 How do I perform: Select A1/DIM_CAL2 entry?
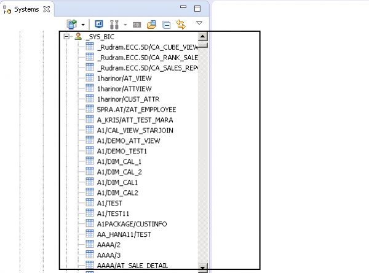(x=117, y=193)
